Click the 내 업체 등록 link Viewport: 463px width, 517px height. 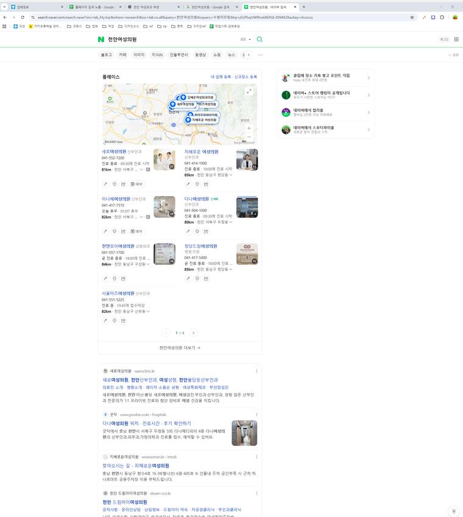coord(221,77)
